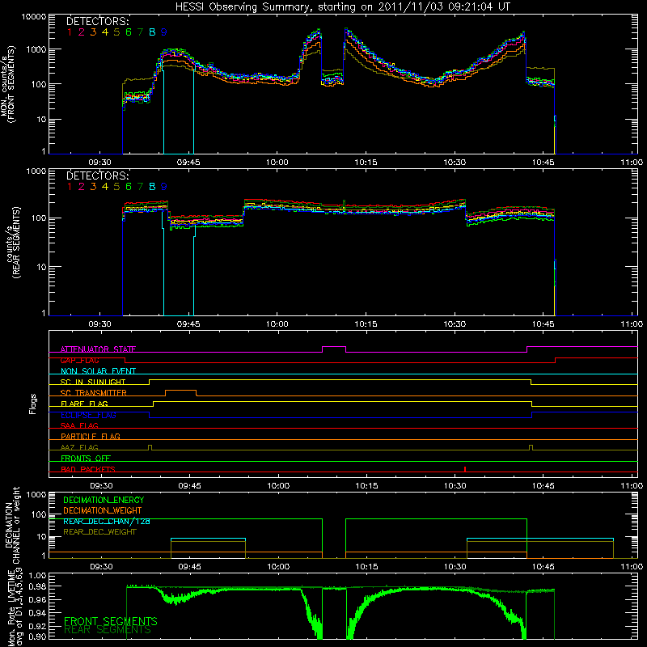Click the 'ECLIPSE_FLAG' label
Screen dimensions: 647x647
coord(88,415)
